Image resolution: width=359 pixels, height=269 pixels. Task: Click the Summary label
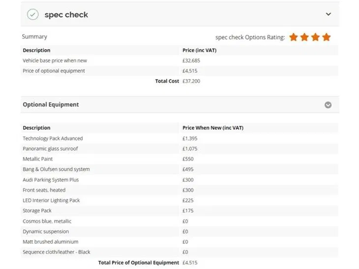click(34, 36)
